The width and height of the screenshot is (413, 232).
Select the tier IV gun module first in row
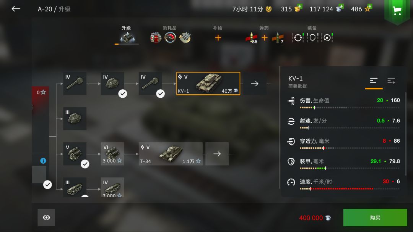(75, 84)
